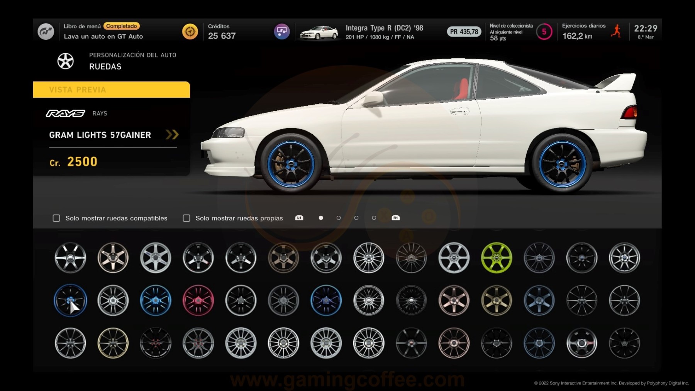Pick the gold six-spoke wheel in row two
This screenshot has height=391, width=695.
point(497,300)
